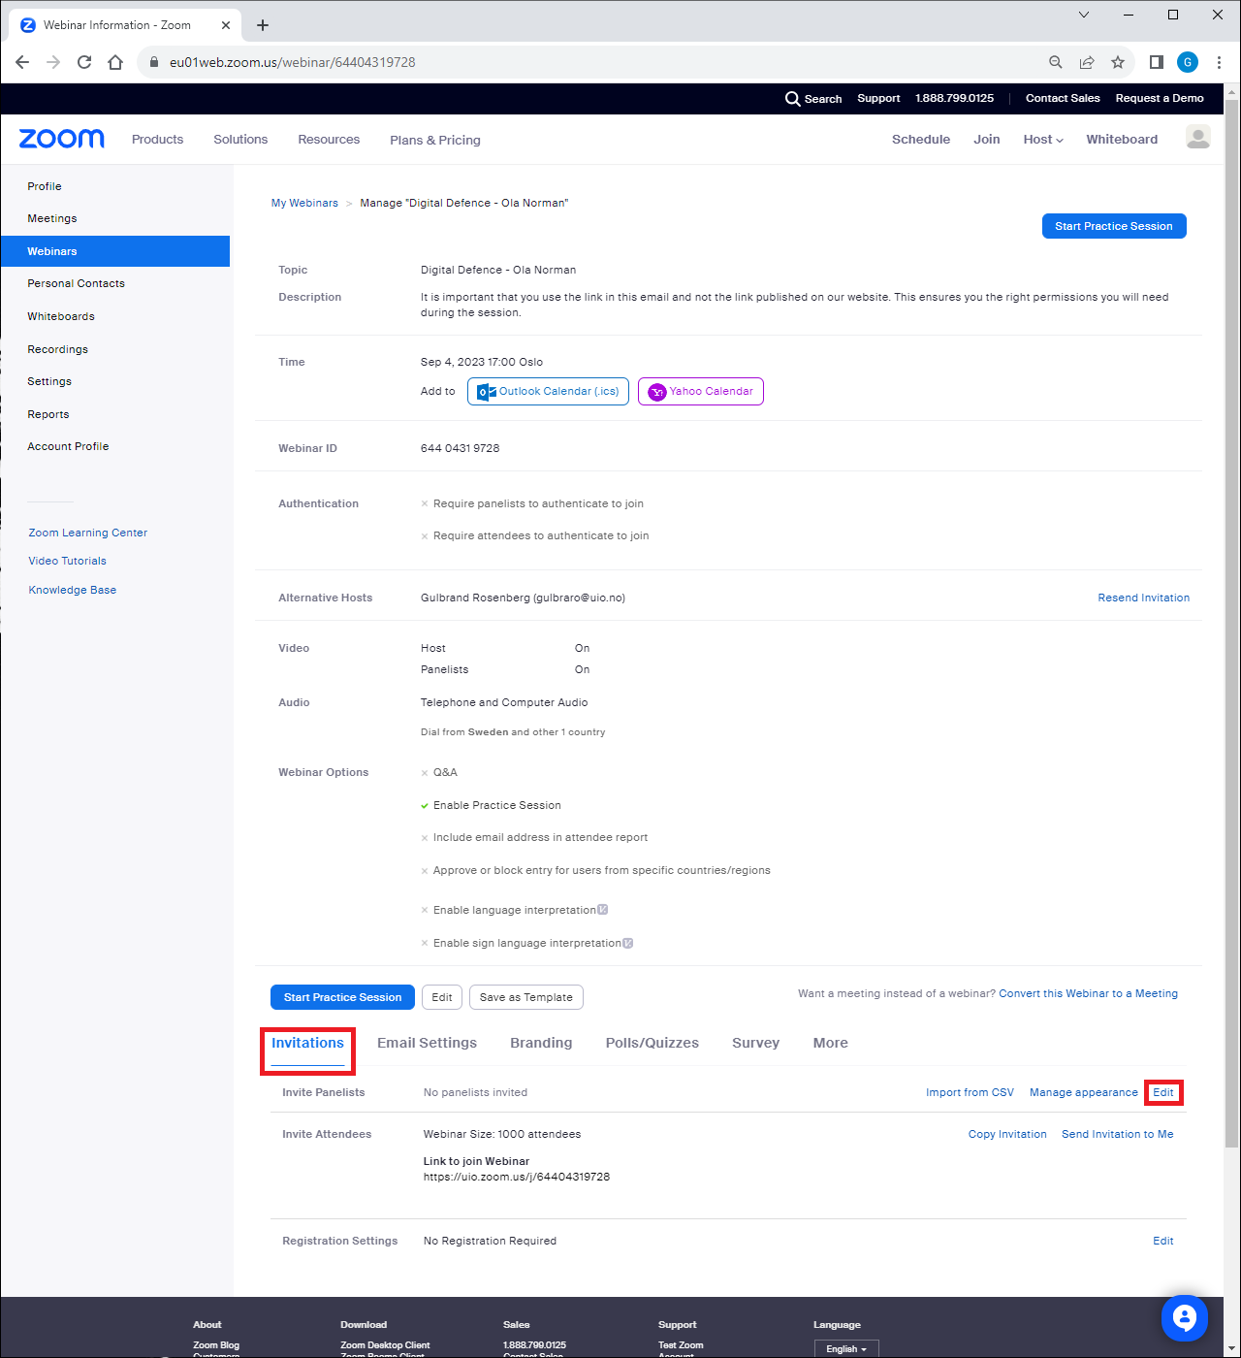Click the Copy Invitation link
1241x1358 pixels.
coord(1007,1134)
